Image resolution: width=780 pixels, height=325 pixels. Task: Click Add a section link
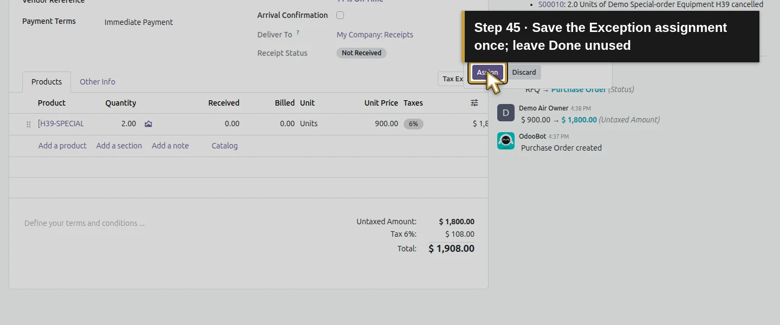point(119,146)
